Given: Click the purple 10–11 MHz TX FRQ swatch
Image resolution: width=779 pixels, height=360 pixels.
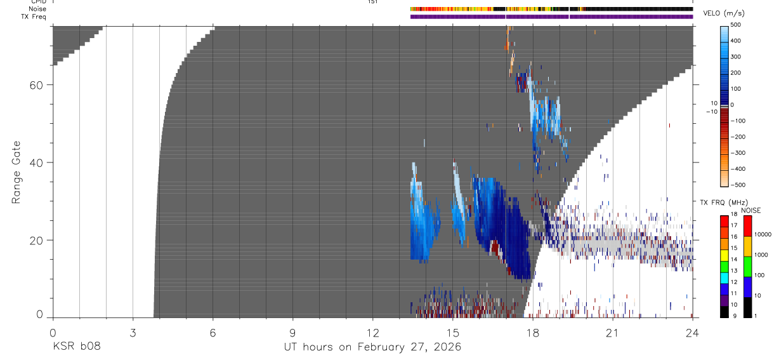Looking at the screenshot, I should (x=724, y=300).
